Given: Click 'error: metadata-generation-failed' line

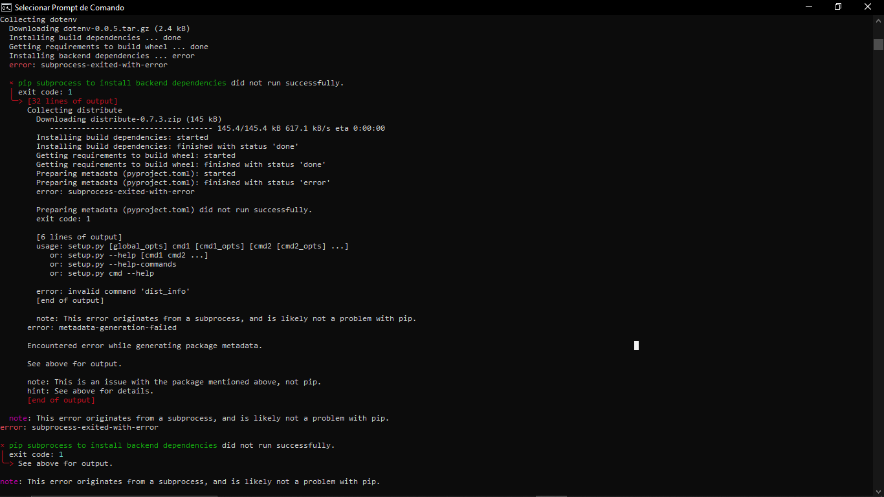Looking at the screenshot, I should click(x=102, y=327).
